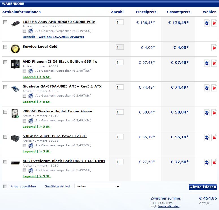
Task: Open the Gigabyte GA-870A-USB3 product link
Action: (x=62, y=86)
